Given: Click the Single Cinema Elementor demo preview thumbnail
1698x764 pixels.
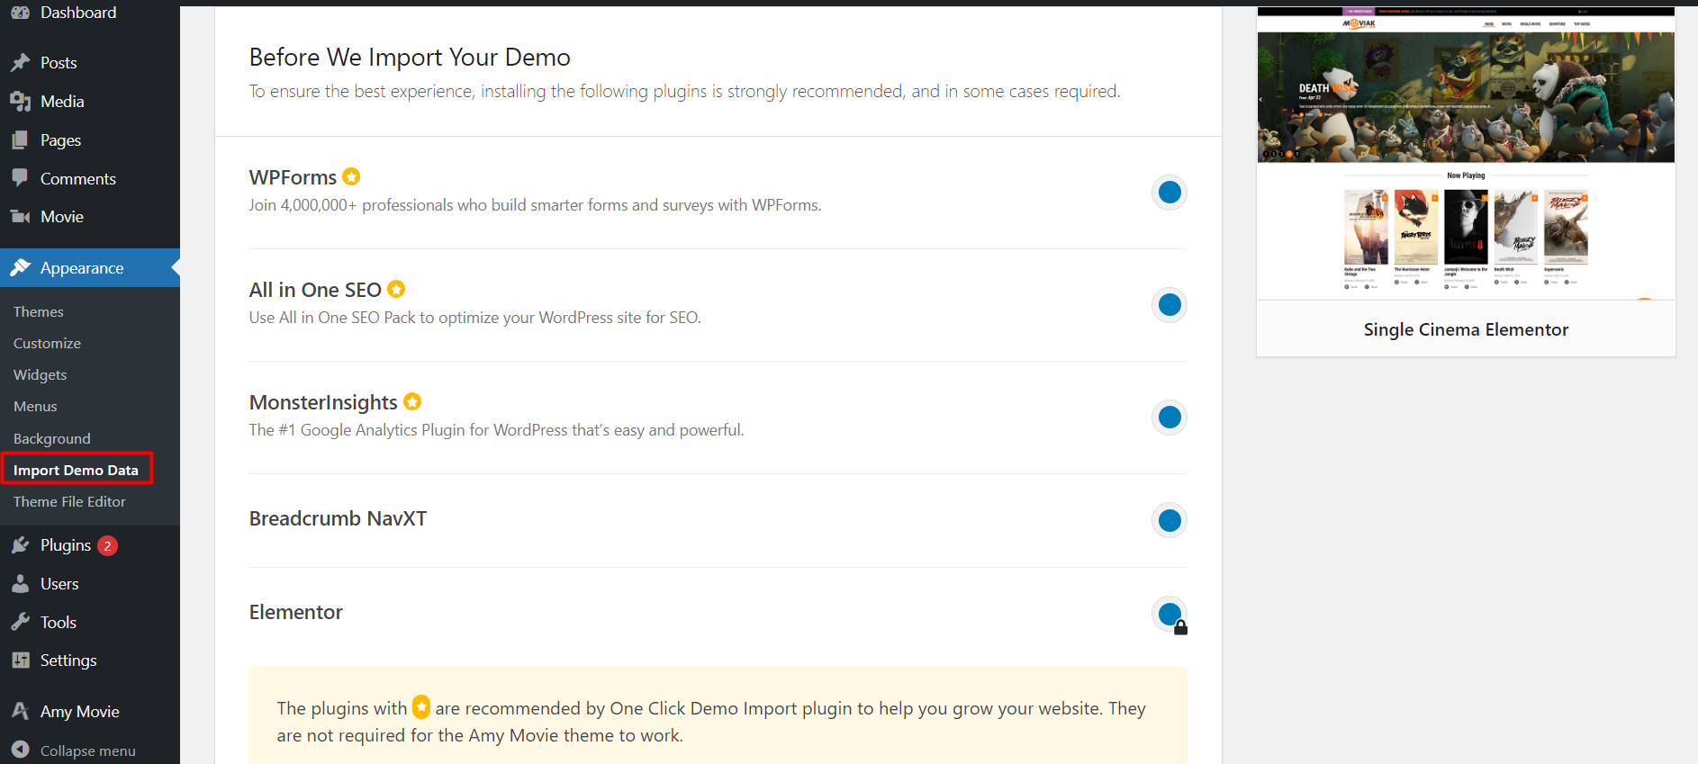Looking at the screenshot, I should (1466, 154).
